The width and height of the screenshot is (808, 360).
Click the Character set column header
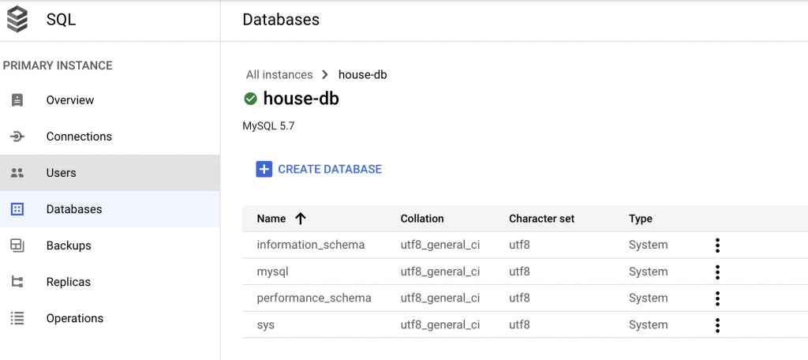[541, 219]
